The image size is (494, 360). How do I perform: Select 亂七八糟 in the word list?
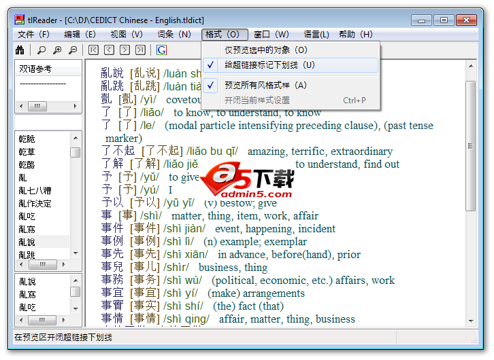click(35, 191)
